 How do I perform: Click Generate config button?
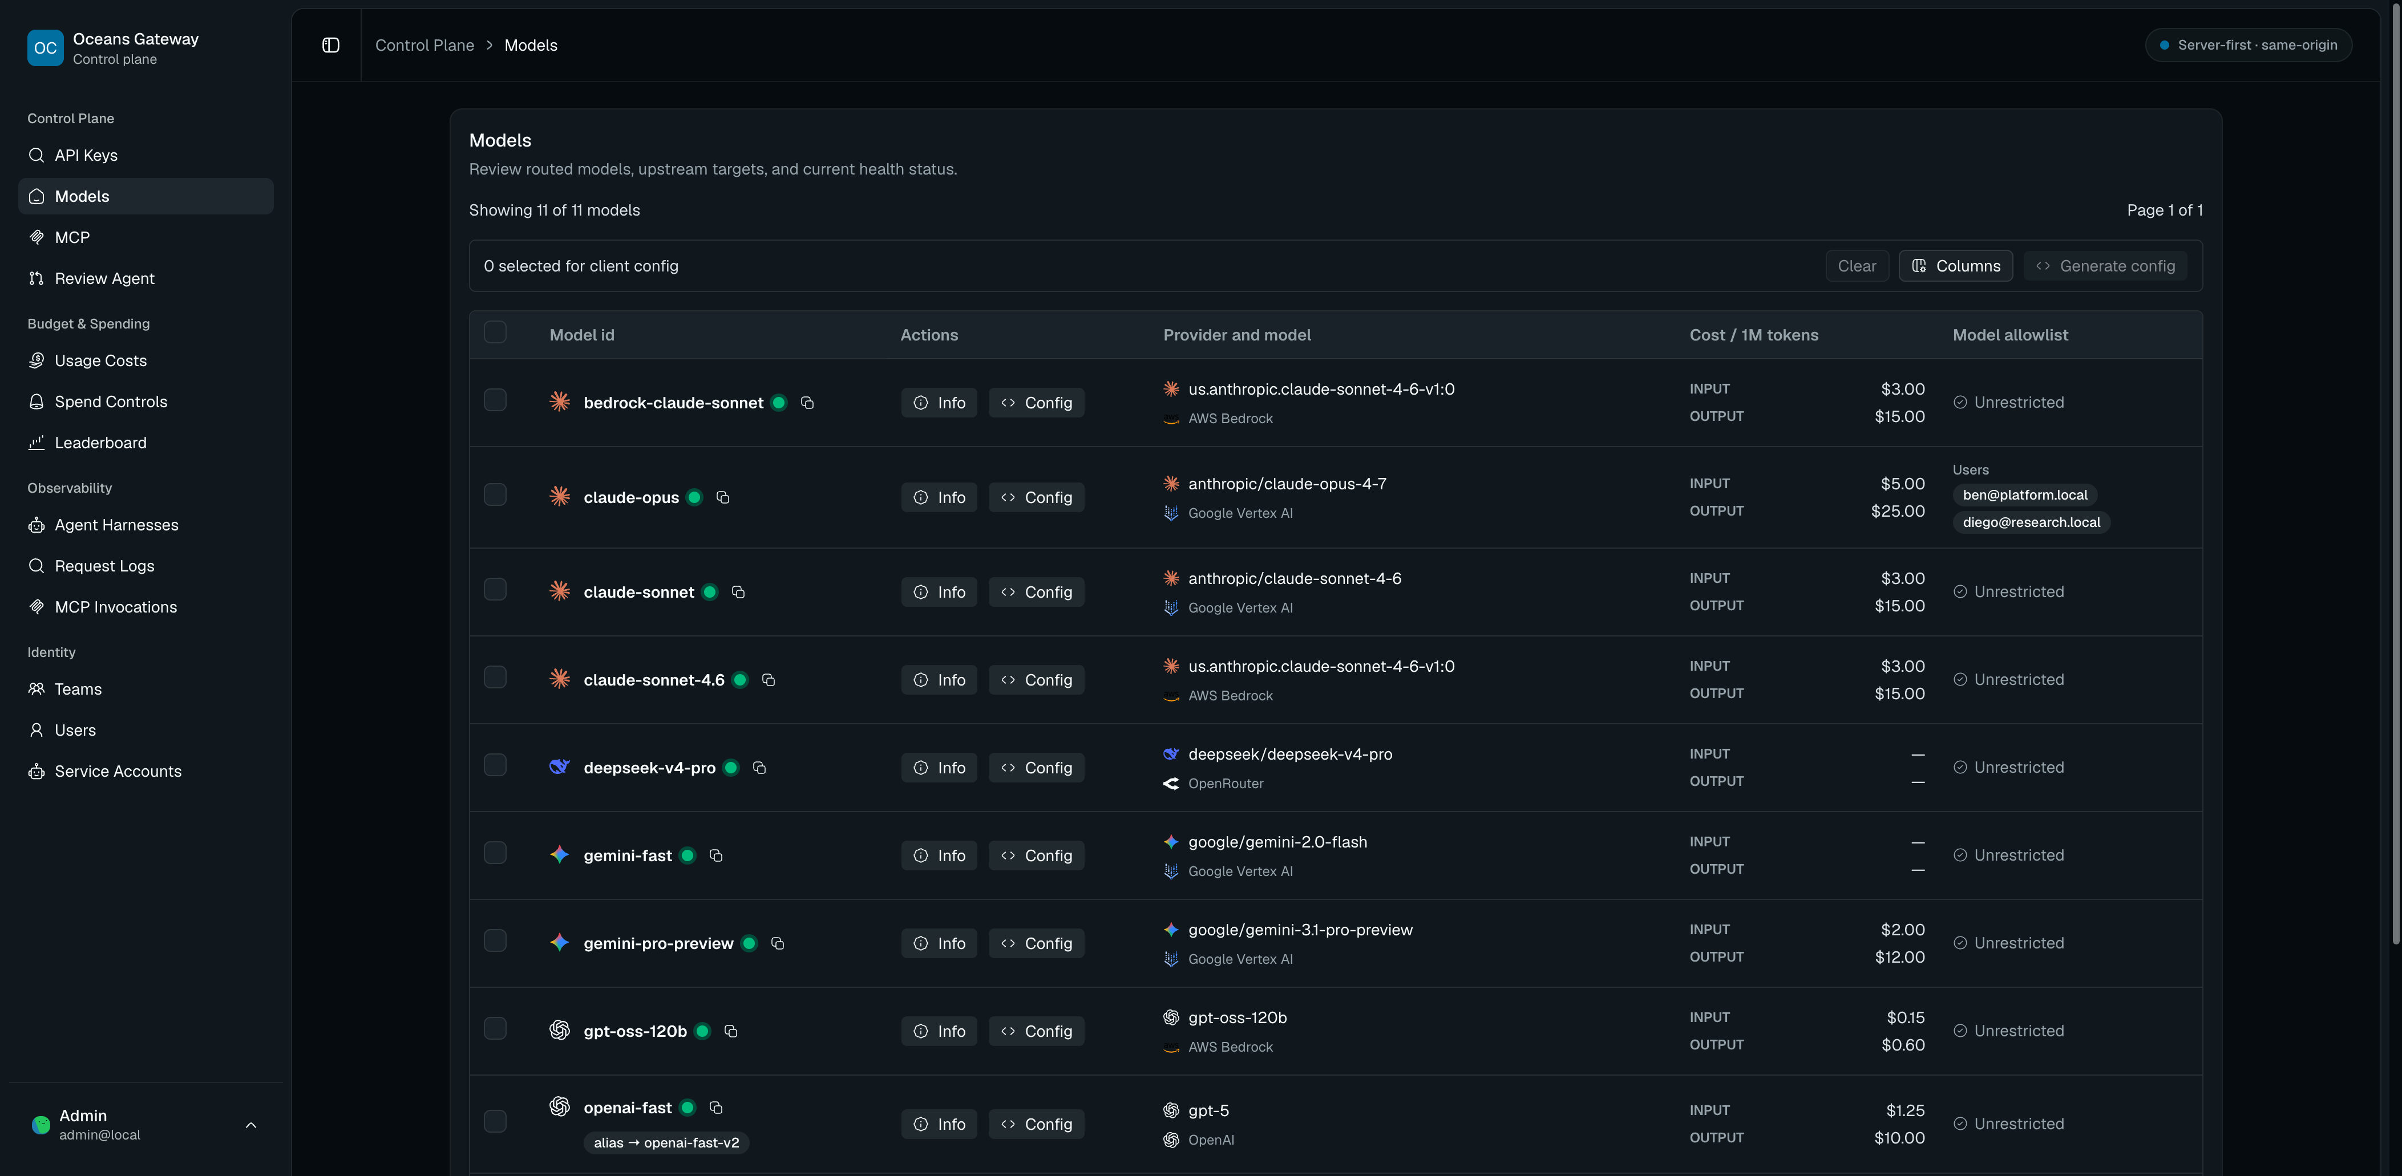click(2105, 266)
